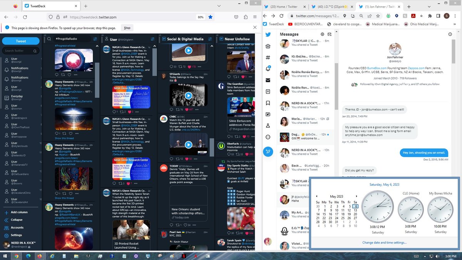
Task: Click the blue Tweet button in TweetDeck
Action: click(21, 41)
